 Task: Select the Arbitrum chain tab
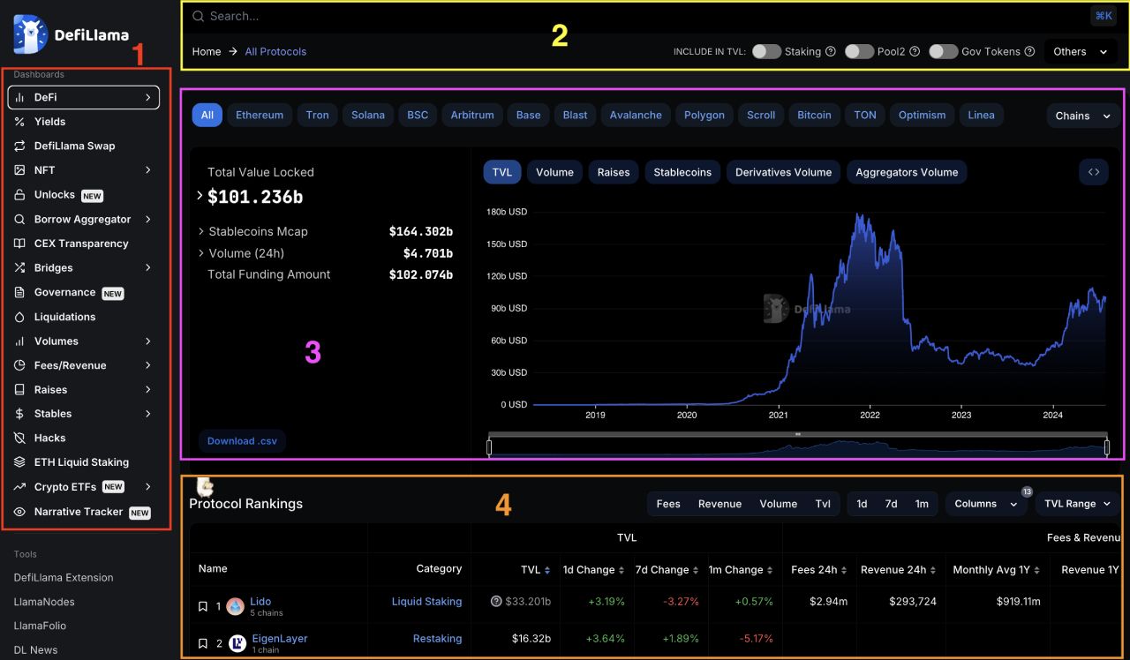pos(472,115)
